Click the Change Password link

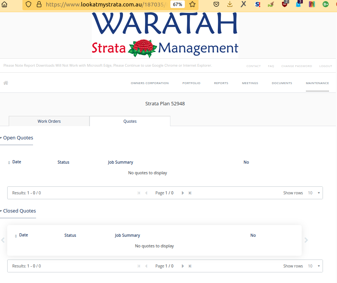click(297, 66)
